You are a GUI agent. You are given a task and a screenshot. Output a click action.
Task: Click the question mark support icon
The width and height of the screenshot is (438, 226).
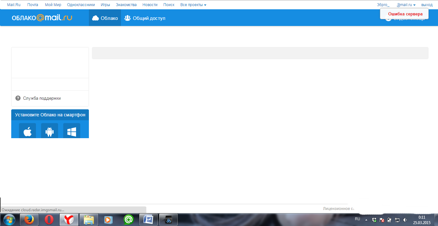coord(18,98)
